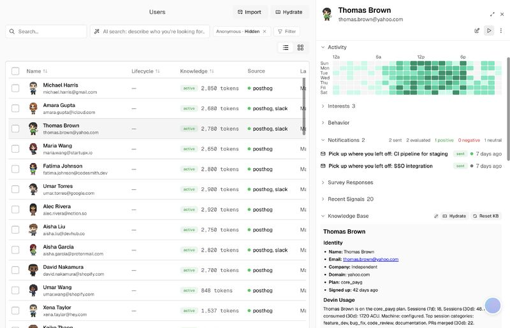510x328 pixels.
Task: Open the Filter dropdown
Action: 287,32
